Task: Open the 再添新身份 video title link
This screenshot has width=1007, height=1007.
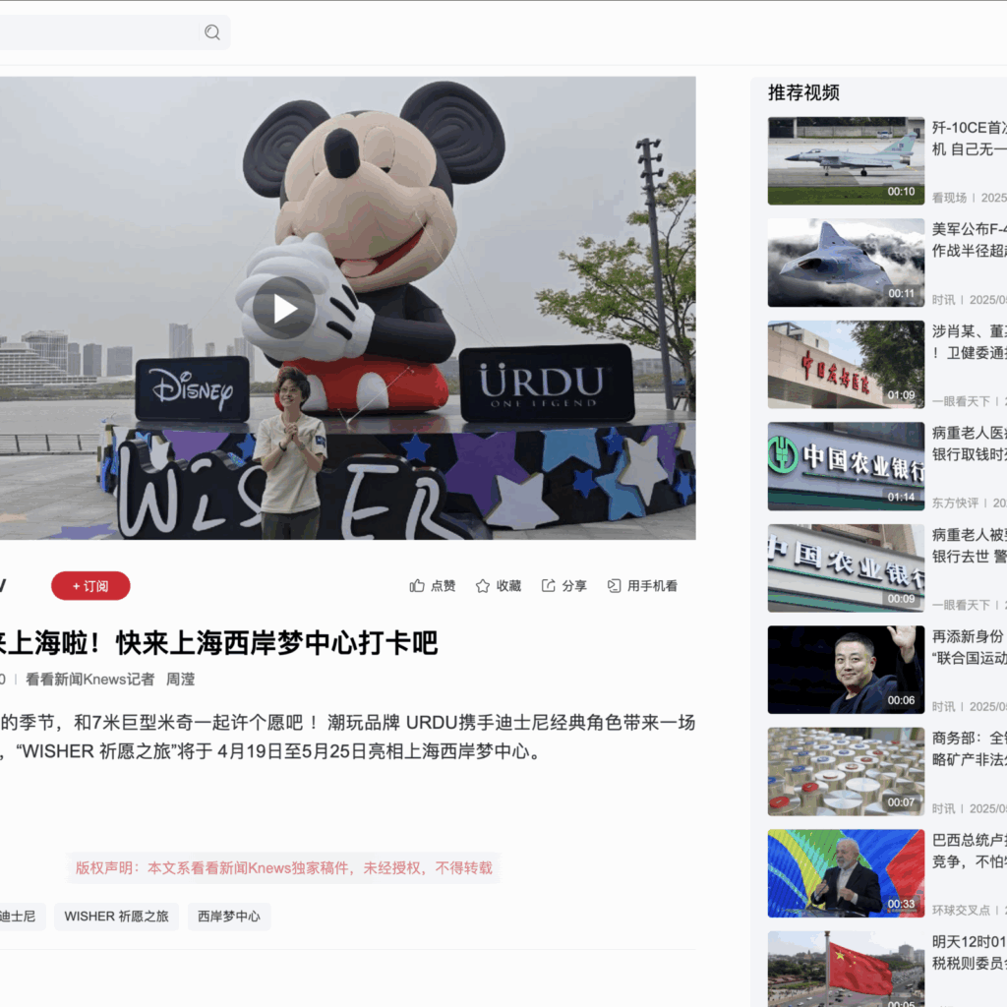Action: [x=969, y=647]
